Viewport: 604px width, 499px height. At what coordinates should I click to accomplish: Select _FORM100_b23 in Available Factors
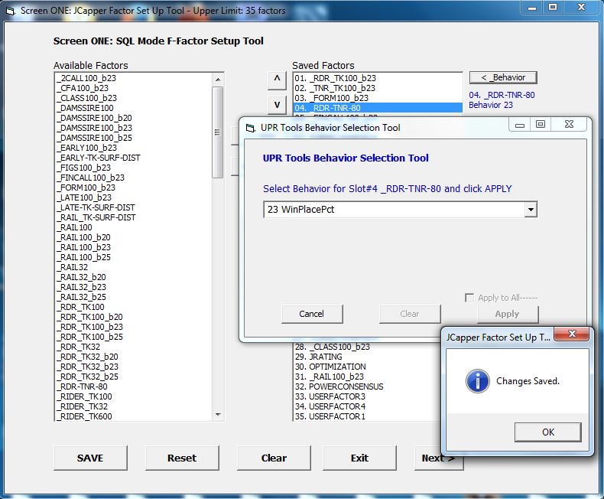click(x=133, y=188)
